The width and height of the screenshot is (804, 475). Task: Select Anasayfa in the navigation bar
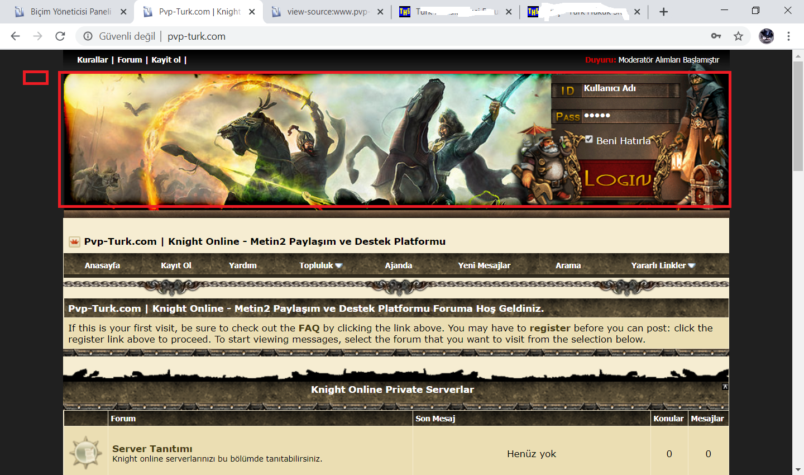tap(102, 265)
